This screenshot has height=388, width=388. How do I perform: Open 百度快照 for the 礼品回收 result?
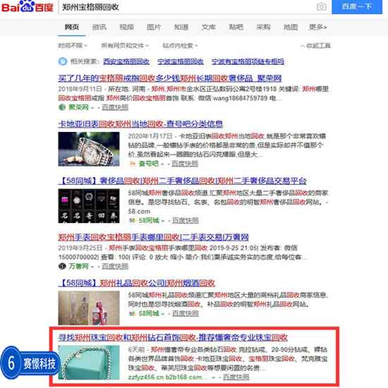point(186,313)
